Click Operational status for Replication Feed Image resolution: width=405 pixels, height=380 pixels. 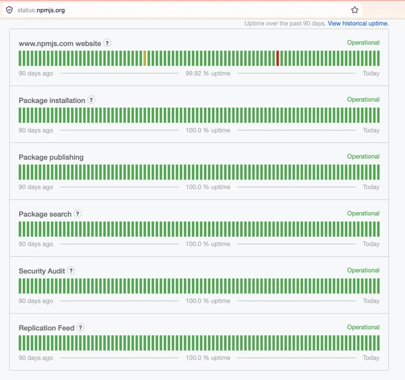pyautogui.click(x=363, y=327)
